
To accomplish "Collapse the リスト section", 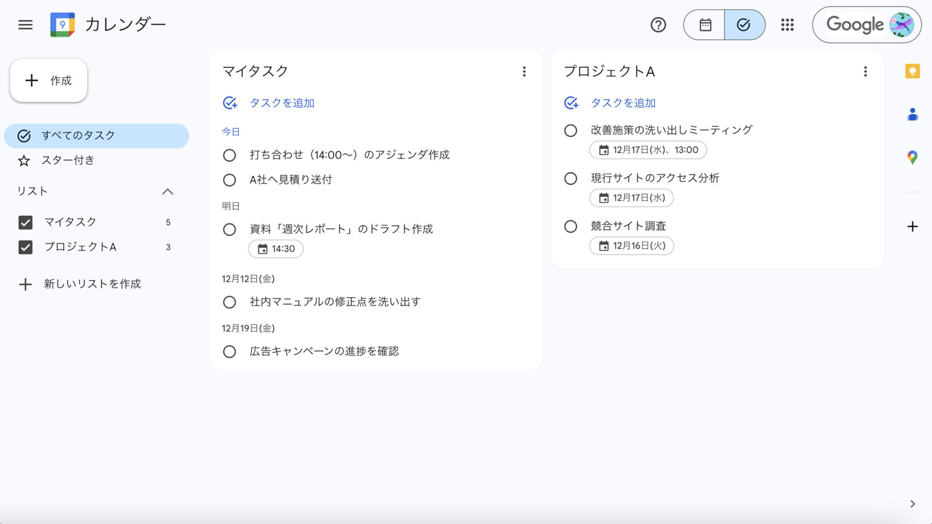I will tap(168, 191).
